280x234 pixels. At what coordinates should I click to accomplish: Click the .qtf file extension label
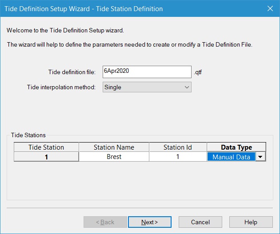pos(198,72)
